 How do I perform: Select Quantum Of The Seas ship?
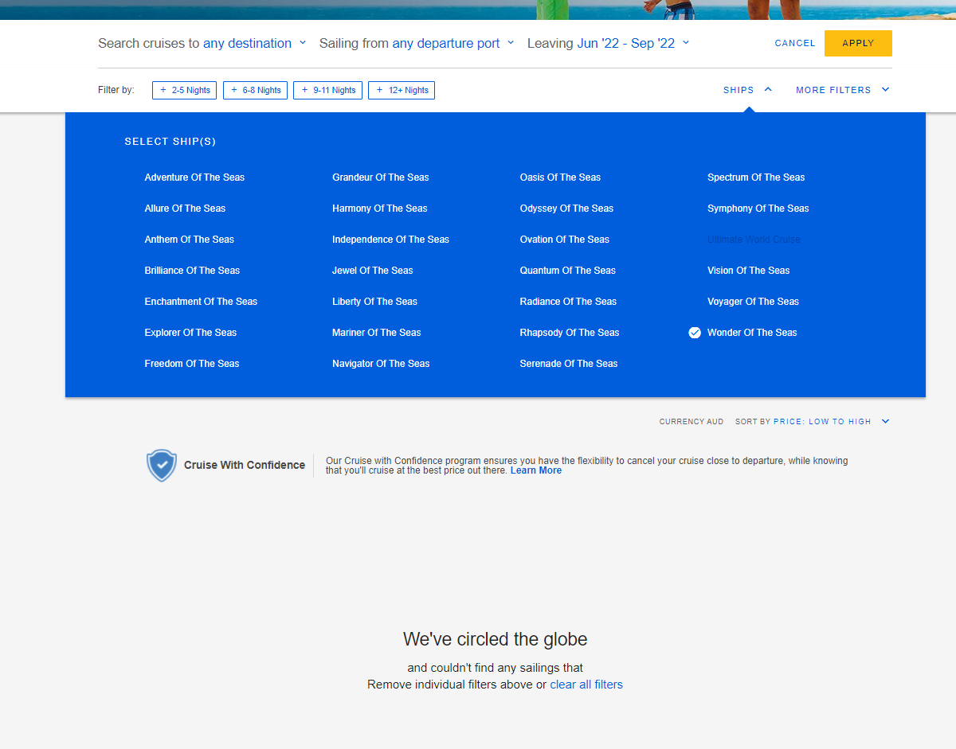[x=568, y=271]
